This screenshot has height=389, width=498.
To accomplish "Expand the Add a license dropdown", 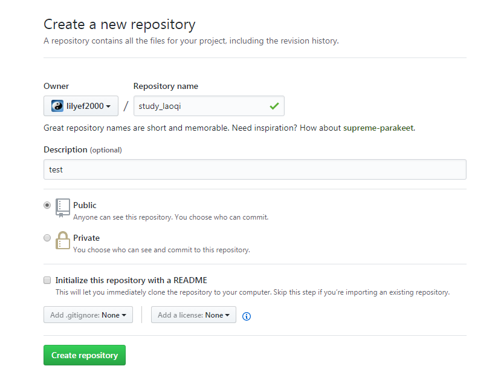I will 193,315.
